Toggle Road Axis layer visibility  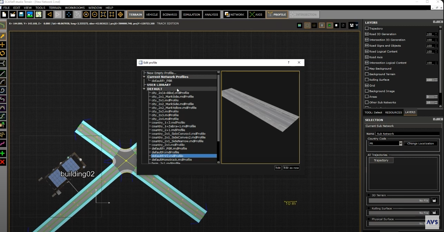coord(367,57)
